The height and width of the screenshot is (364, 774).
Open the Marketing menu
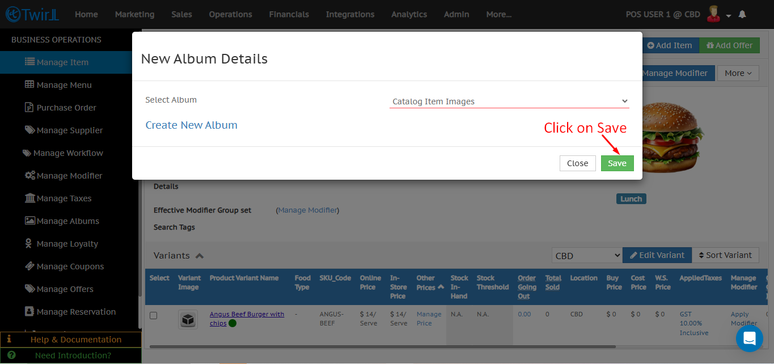pos(134,14)
